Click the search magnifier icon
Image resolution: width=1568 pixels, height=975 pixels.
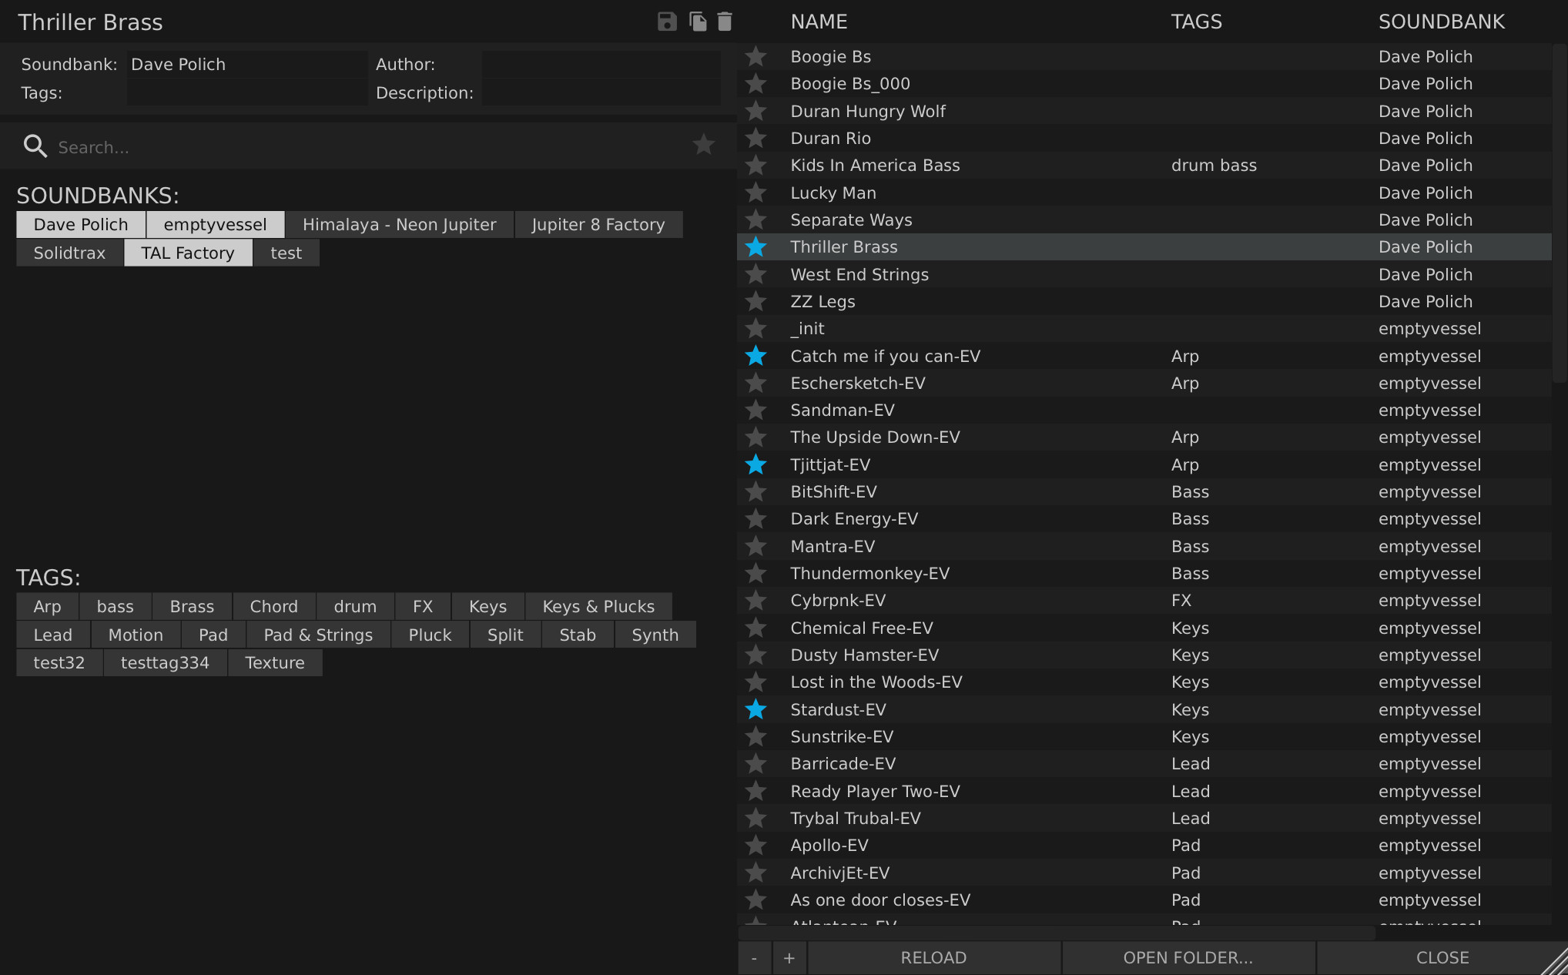35,146
